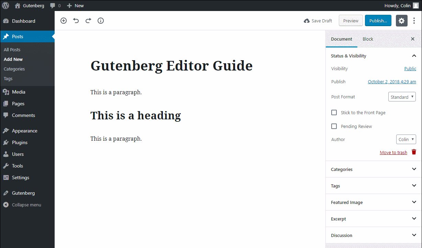Screen dimensions: 422x248
Task: Click the WordPress logo in admin bar
Action: 5,6
